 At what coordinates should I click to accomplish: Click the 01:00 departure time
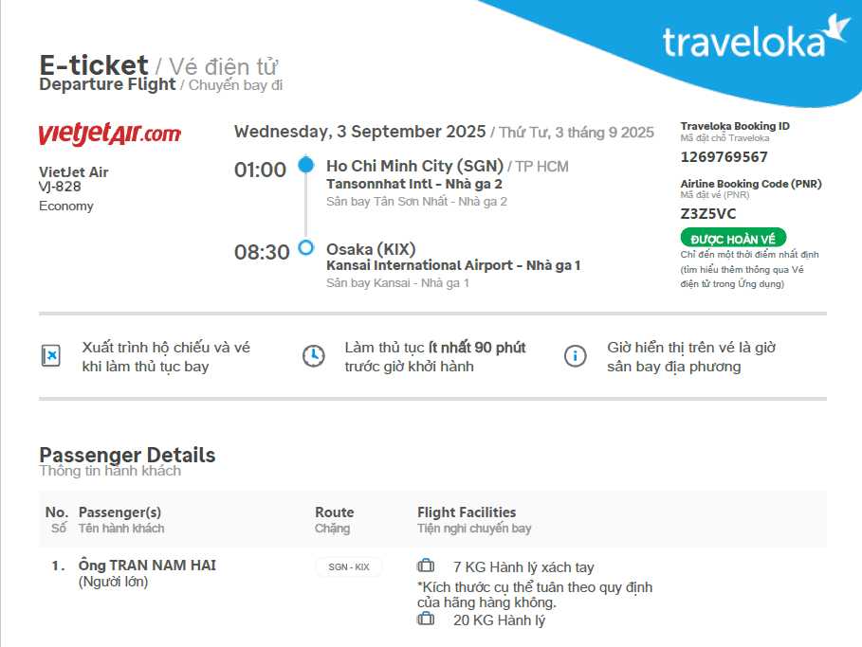(x=260, y=170)
